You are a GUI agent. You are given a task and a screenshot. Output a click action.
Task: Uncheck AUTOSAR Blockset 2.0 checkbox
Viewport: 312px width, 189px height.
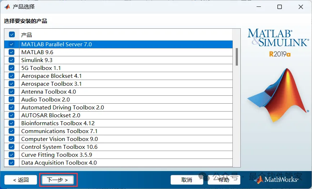point(12,115)
